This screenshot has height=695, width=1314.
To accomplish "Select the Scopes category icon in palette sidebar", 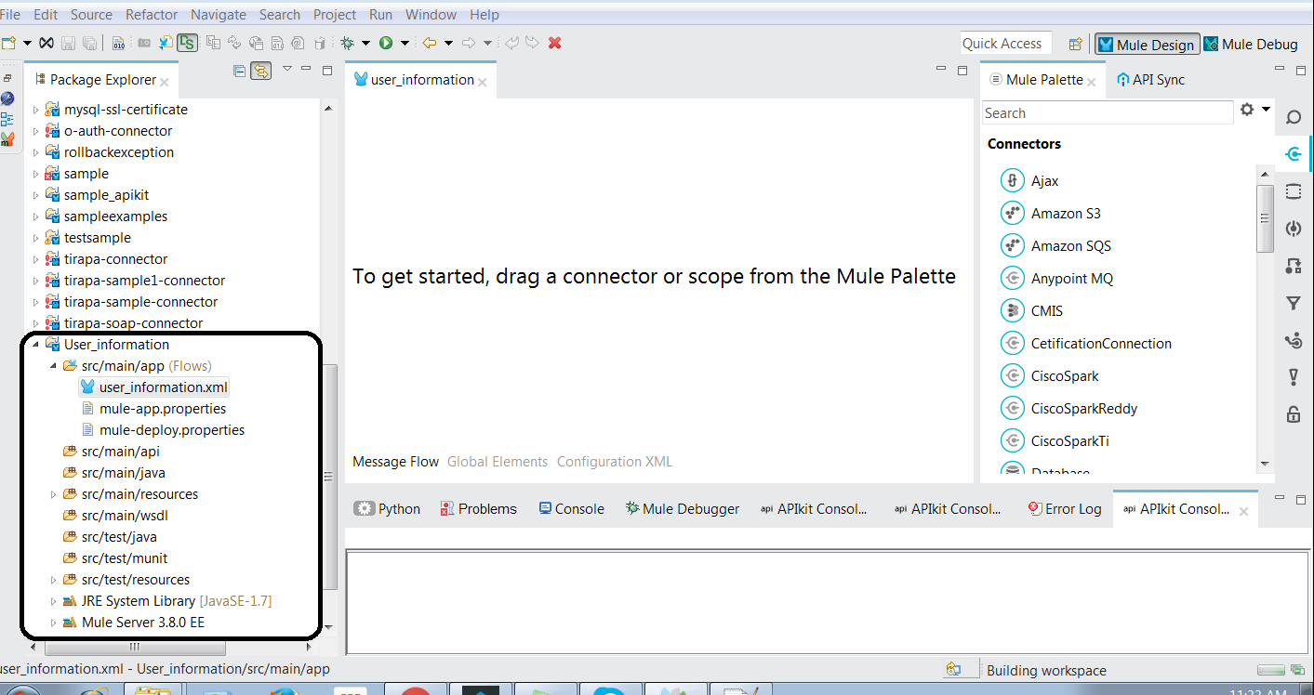I will coord(1293,191).
